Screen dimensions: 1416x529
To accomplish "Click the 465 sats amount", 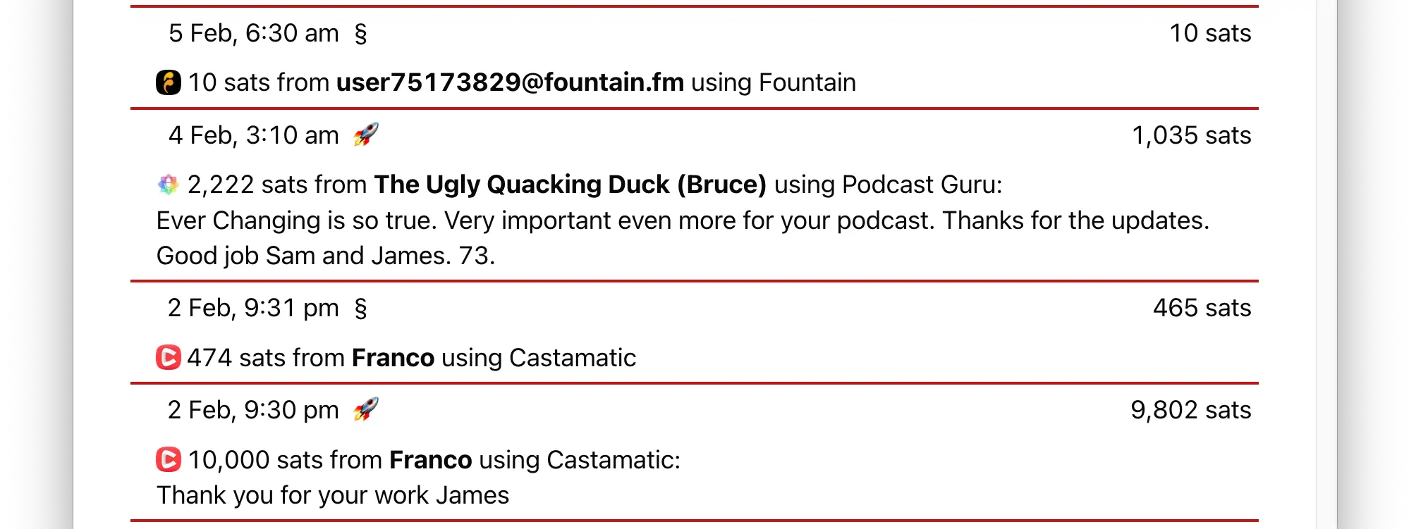I will coord(1202,308).
